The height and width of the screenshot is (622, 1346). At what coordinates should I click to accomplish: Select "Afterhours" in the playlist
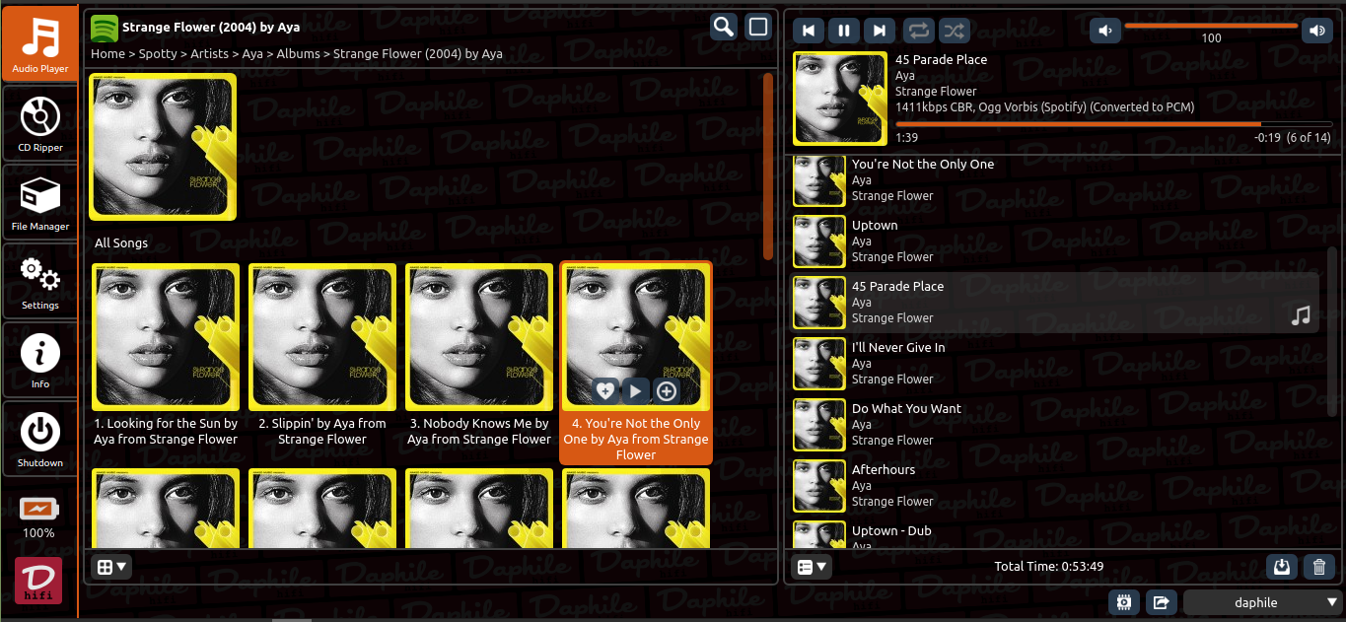pyautogui.click(x=1055, y=486)
